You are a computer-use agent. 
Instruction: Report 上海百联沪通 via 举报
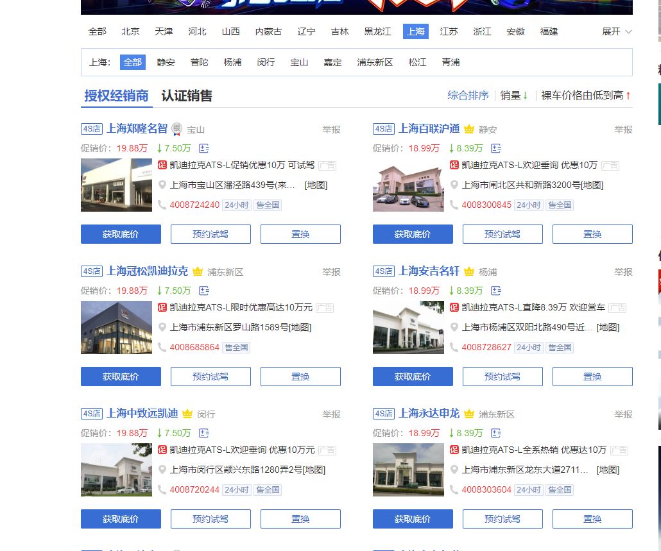pyautogui.click(x=624, y=130)
